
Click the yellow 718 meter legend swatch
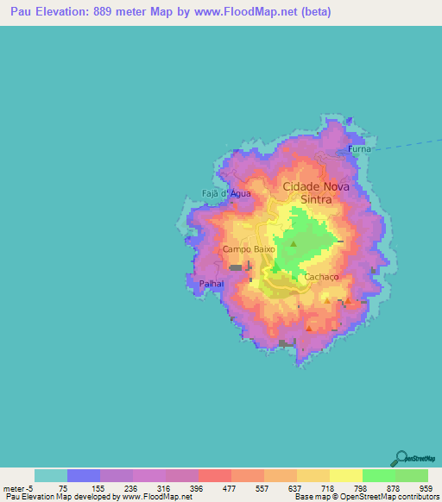click(x=346, y=476)
